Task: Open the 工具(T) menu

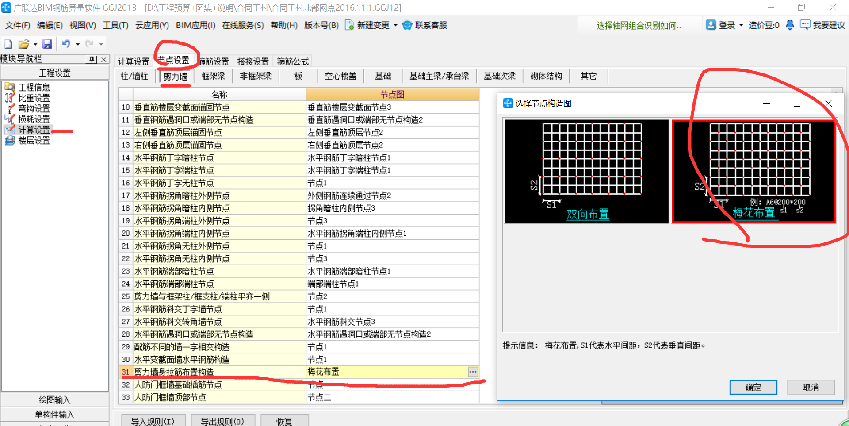Action: click(115, 25)
